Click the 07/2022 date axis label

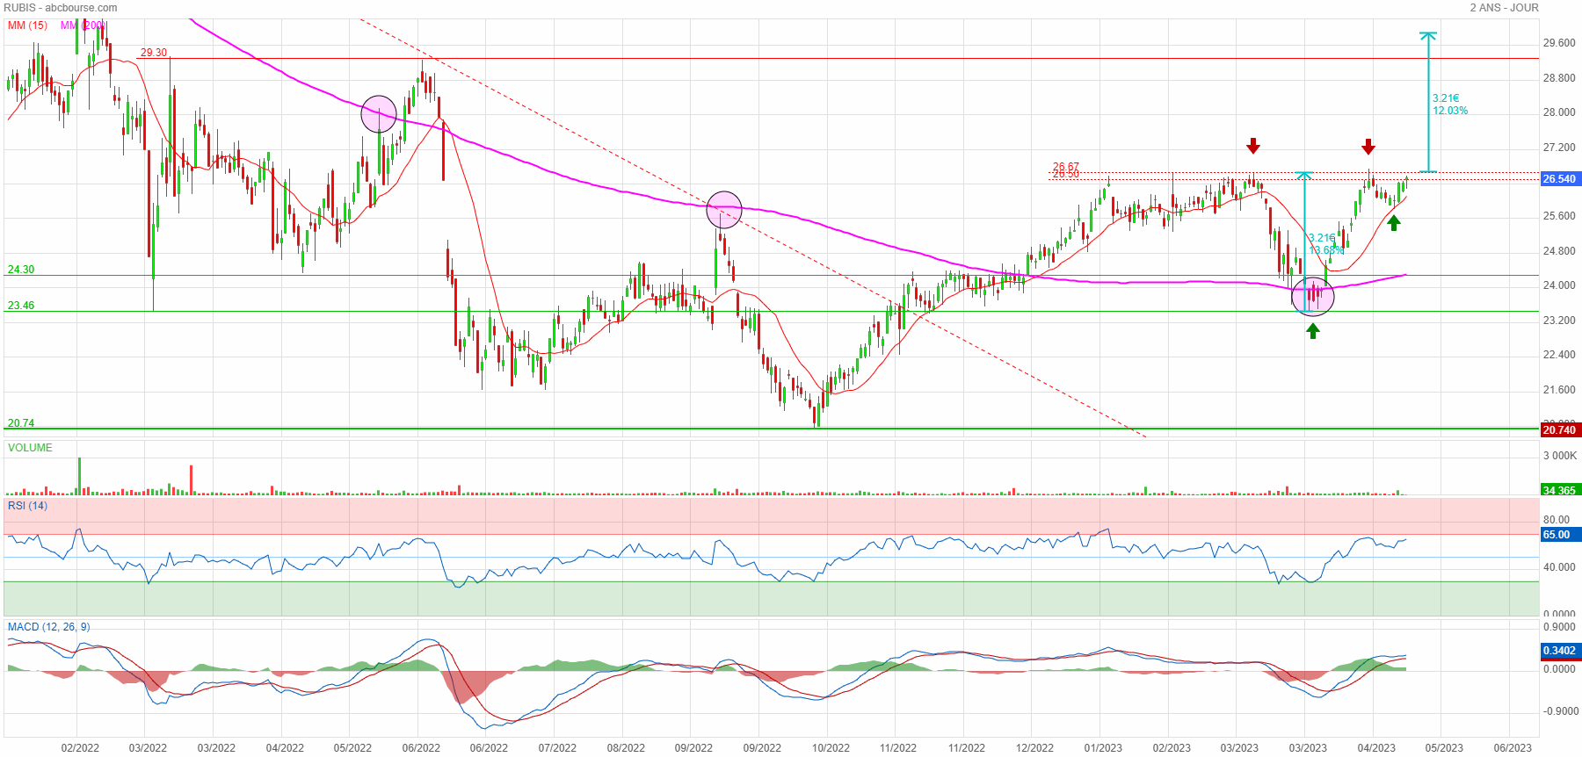pos(557,748)
